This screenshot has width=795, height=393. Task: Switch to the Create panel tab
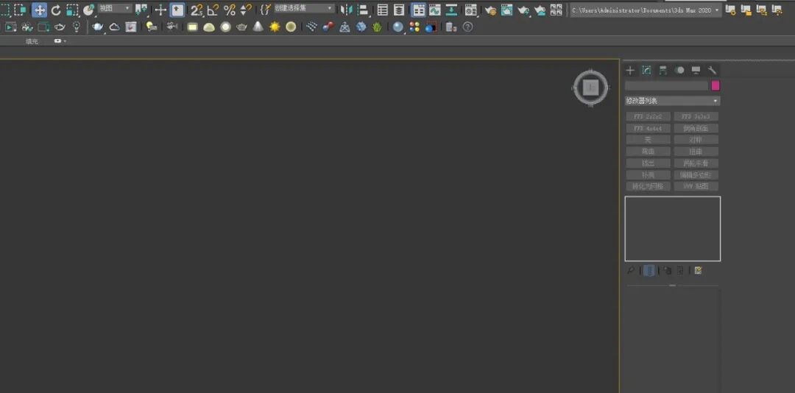click(630, 71)
